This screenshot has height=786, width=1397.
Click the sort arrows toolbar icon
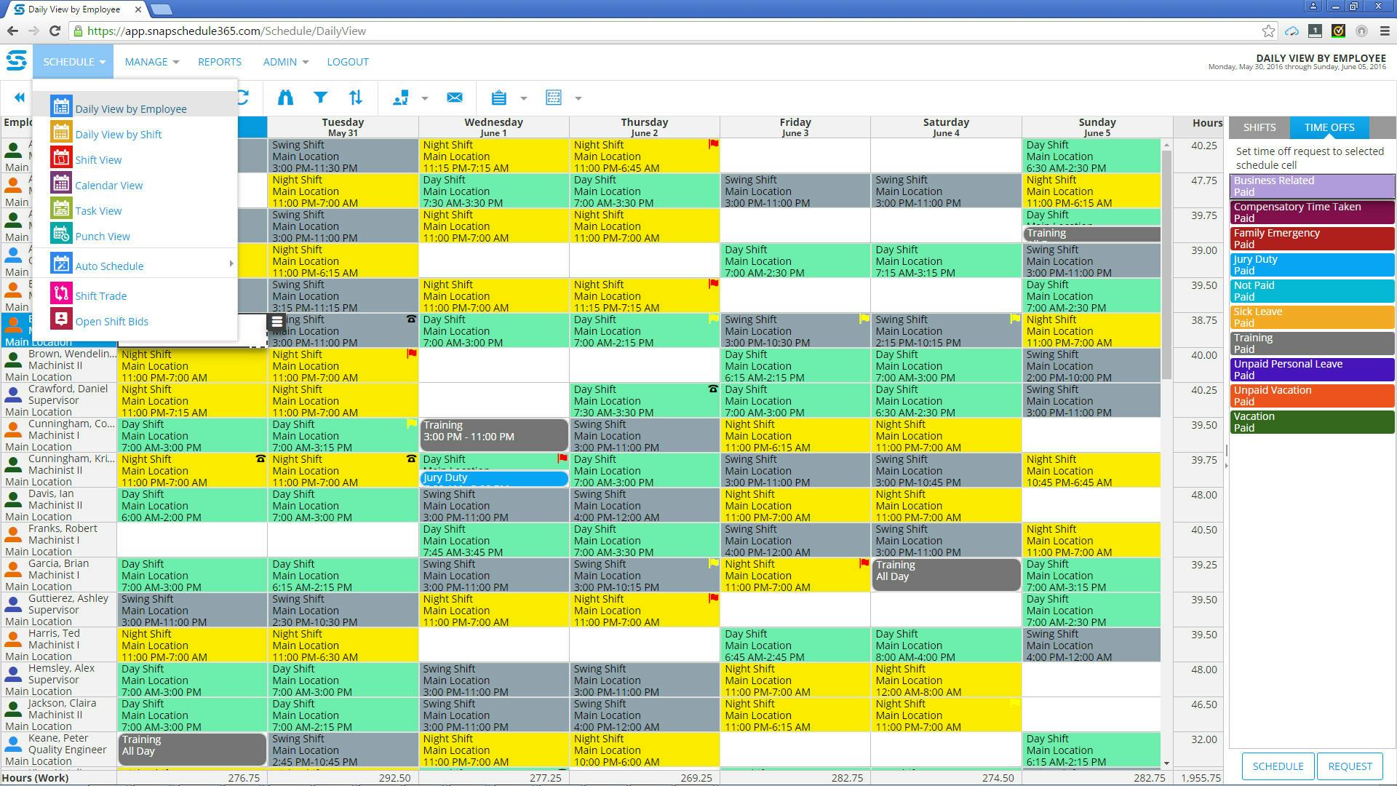356,97
